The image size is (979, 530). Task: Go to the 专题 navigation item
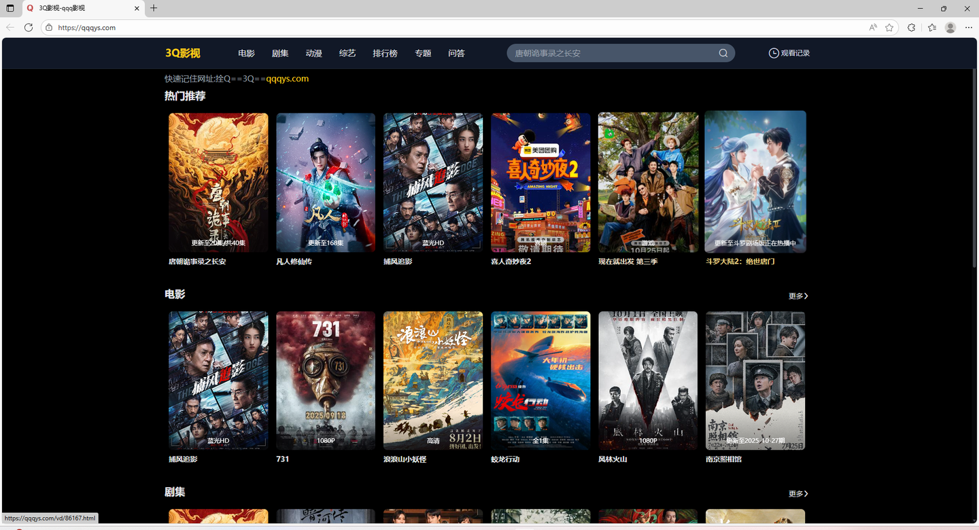click(423, 53)
